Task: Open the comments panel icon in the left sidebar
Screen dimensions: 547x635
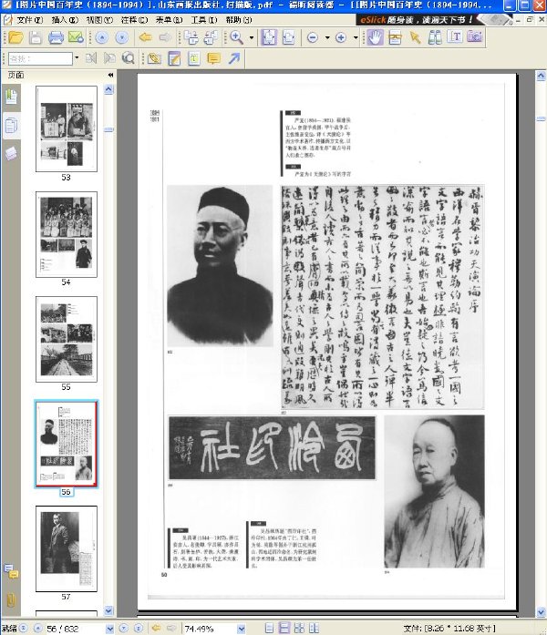Action: 11,571
